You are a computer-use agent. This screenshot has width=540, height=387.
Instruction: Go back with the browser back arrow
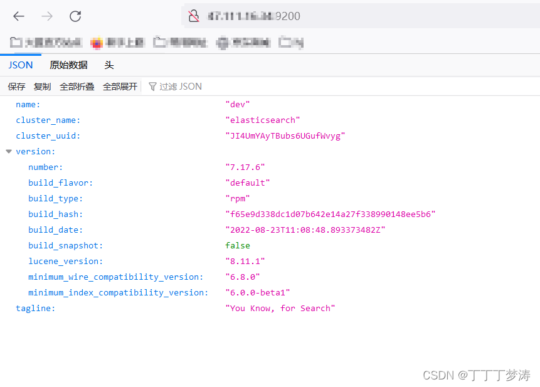19,16
